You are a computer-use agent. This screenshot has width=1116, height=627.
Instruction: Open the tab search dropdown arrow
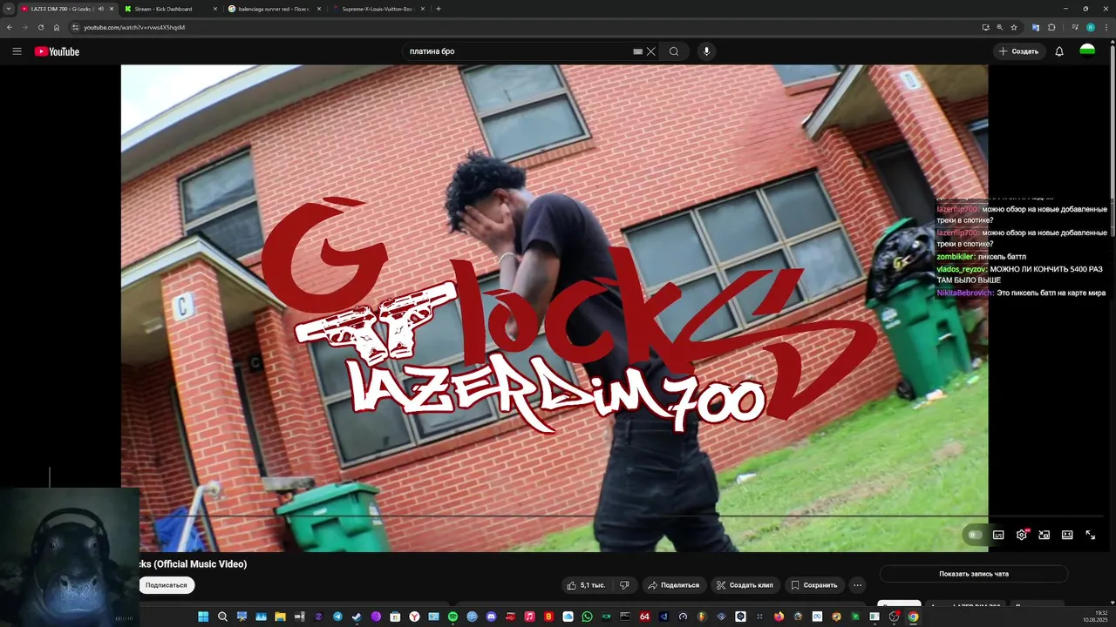point(8,9)
